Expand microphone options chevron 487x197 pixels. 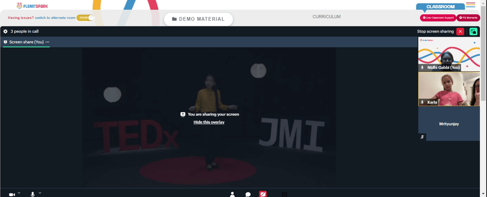tap(40, 193)
